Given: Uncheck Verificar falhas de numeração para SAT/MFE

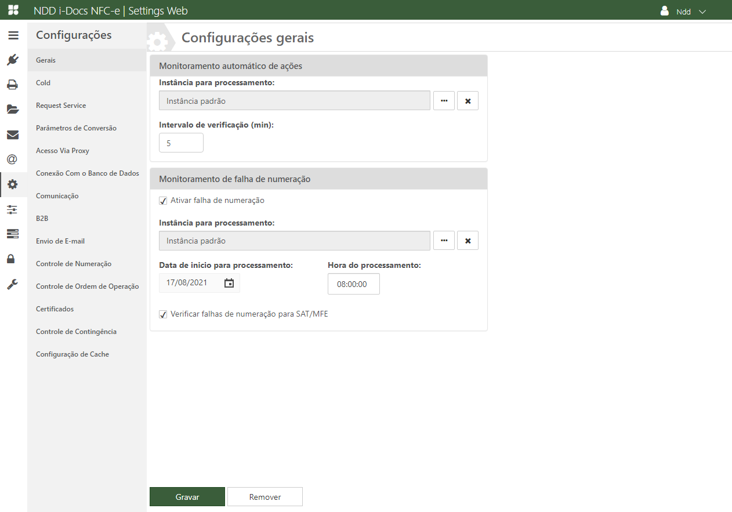Looking at the screenshot, I should tap(163, 314).
